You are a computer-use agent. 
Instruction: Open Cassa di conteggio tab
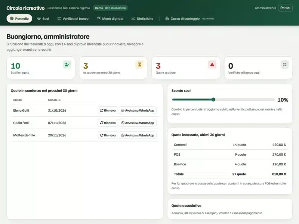(x=190, y=18)
